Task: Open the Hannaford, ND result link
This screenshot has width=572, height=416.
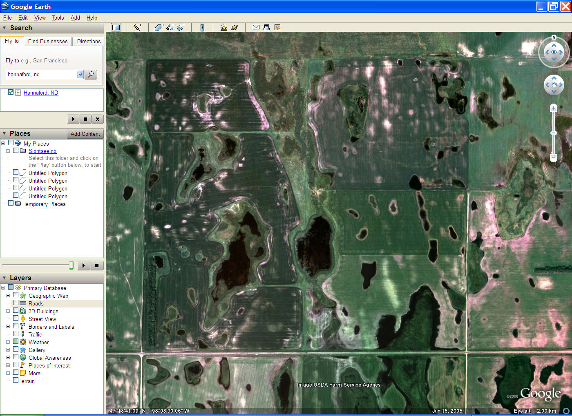Action: tap(41, 93)
